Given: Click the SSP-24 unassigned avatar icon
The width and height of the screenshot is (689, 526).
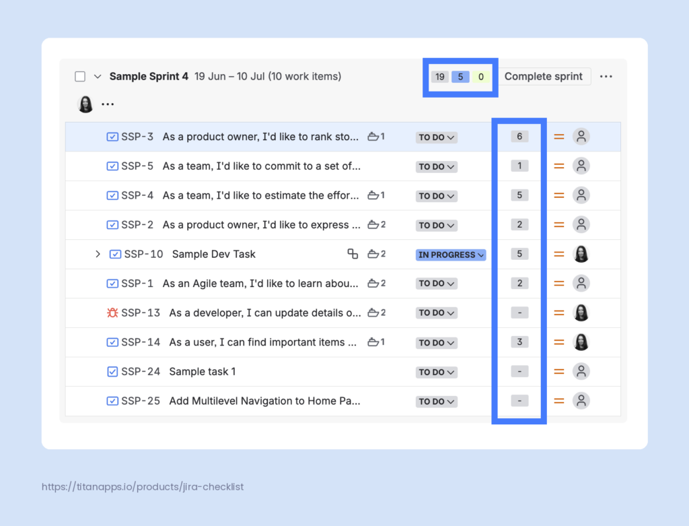Looking at the screenshot, I should (x=581, y=372).
